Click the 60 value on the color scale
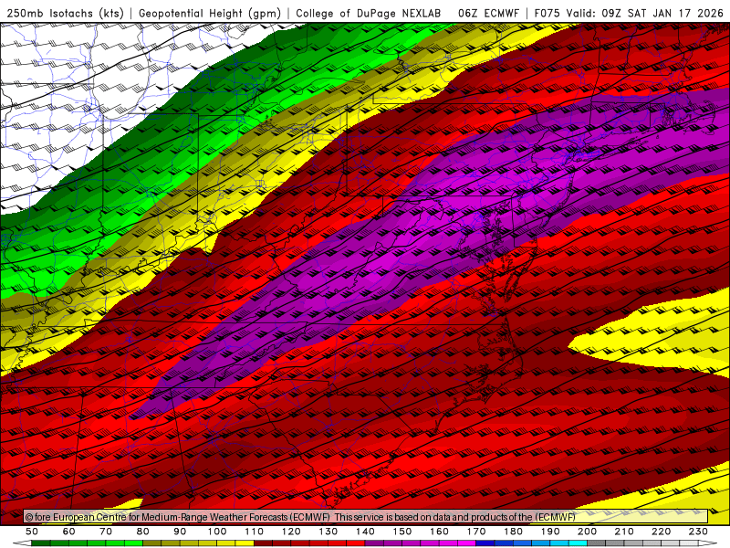 click(69, 532)
